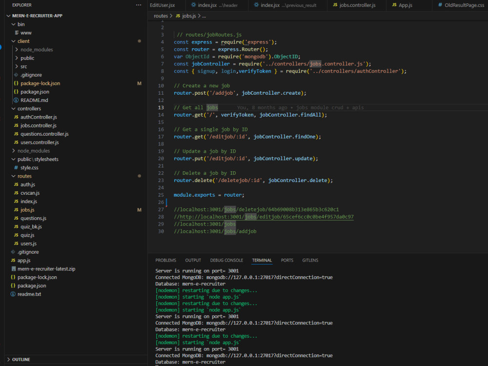Open quiz.js JS icon
This screenshot has width=488, height=366.
(x=16, y=235)
